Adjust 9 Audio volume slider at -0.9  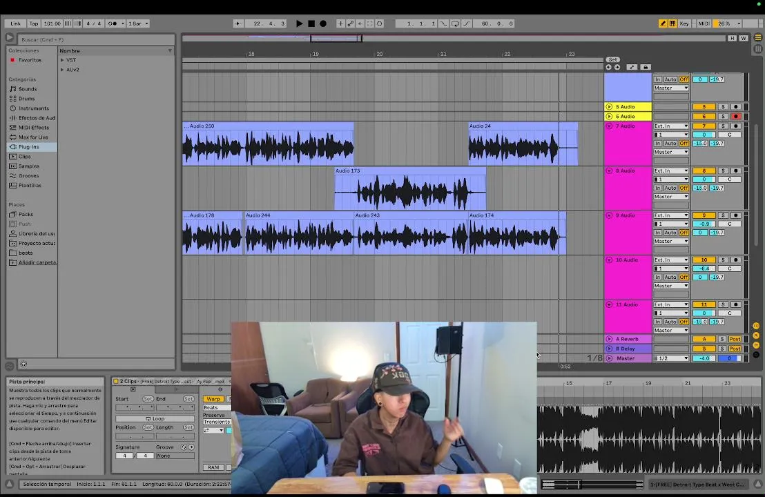(704, 224)
